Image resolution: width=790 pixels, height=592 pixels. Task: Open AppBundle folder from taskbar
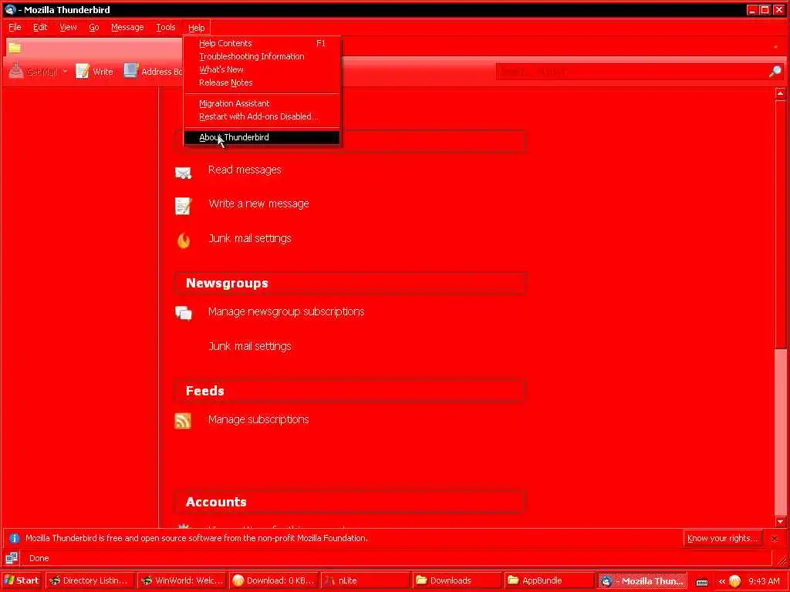pyautogui.click(x=549, y=580)
